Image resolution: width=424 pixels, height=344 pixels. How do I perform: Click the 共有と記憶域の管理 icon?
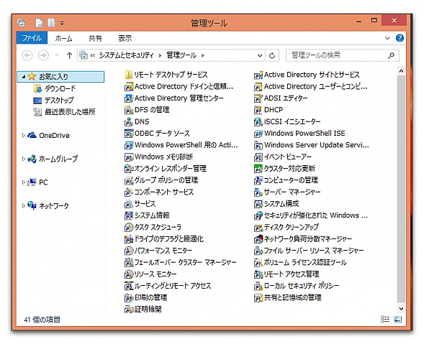coord(258,297)
